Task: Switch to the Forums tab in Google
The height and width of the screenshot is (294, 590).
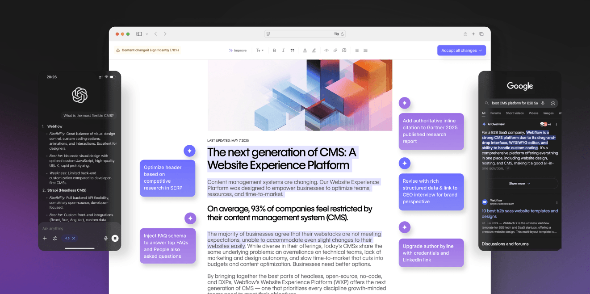Action: click(x=495, y=113)
